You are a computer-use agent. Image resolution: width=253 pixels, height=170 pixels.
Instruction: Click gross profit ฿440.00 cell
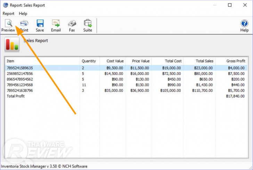(x=238, y=85)
